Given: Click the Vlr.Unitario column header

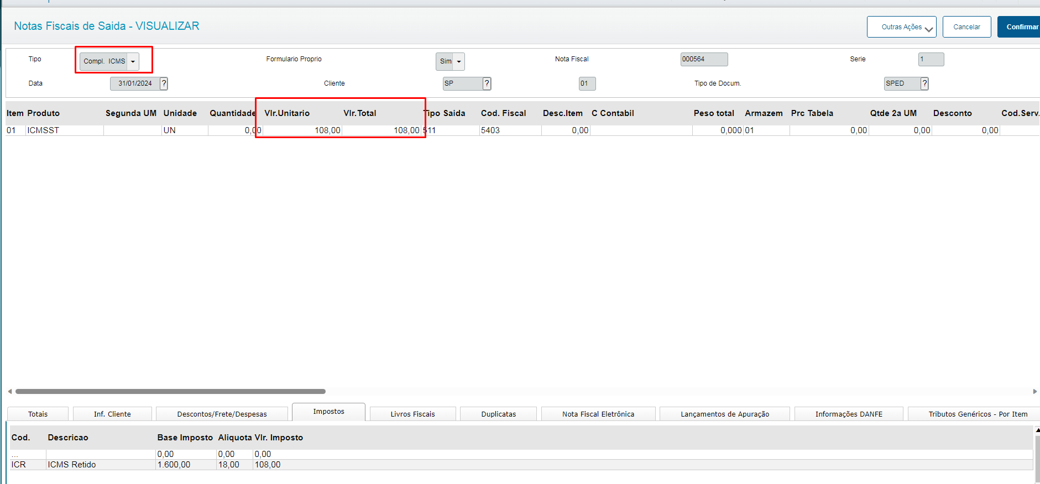Looking at the screenshot, I should 287,113.
